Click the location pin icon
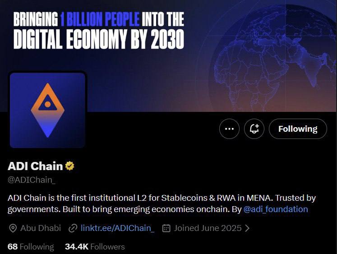 (13, 228)
